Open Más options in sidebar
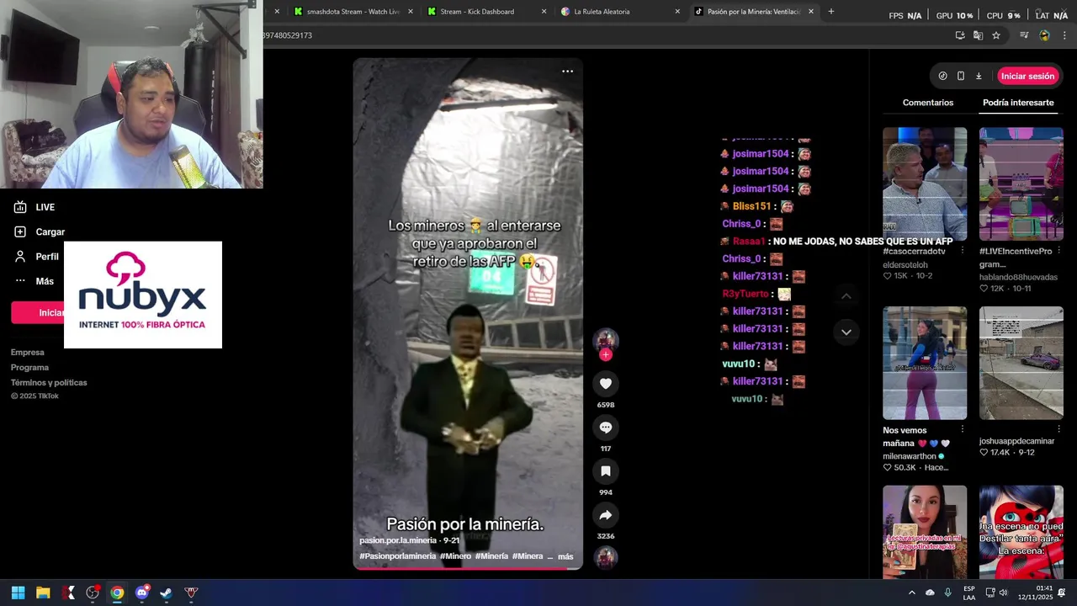 34,281
